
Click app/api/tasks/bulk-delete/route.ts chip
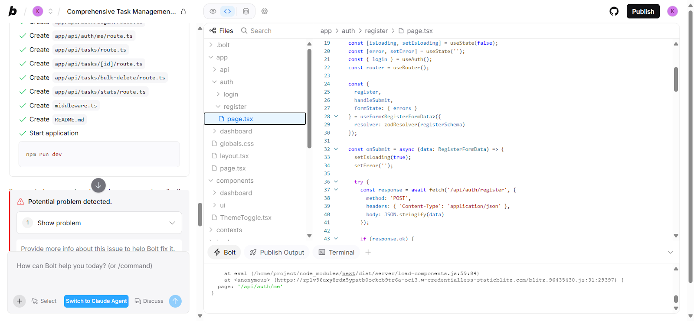110,78
